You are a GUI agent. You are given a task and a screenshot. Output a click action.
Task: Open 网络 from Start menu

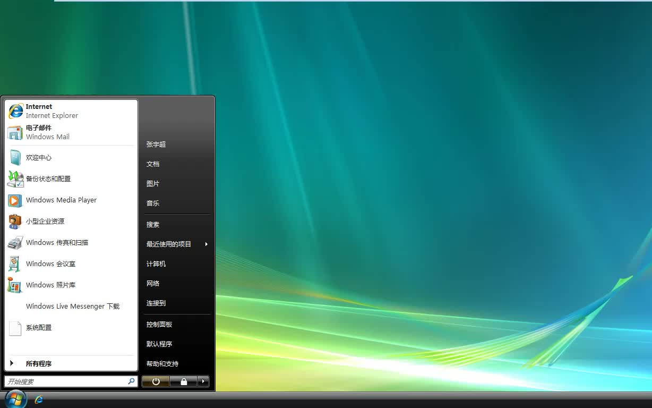153,284
